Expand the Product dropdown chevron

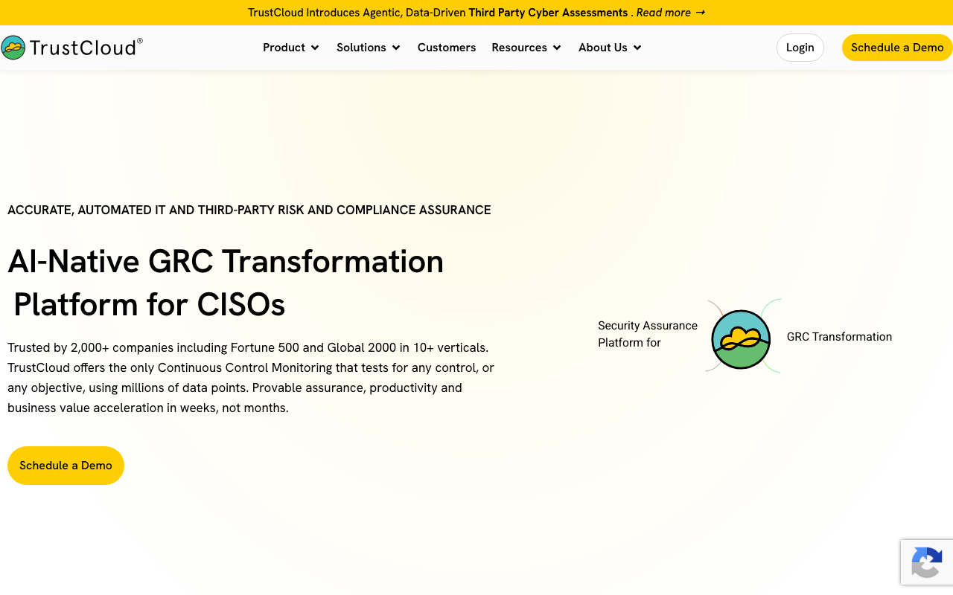coord(315,48)
